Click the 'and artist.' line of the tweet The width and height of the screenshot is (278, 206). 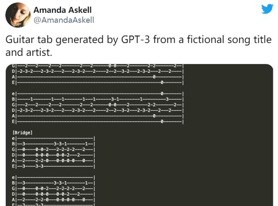point(29,53)
